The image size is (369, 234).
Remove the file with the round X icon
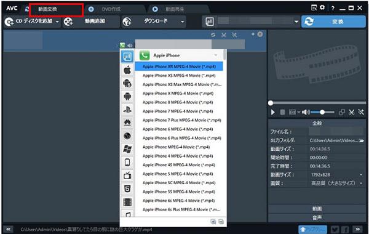[260, 34]
